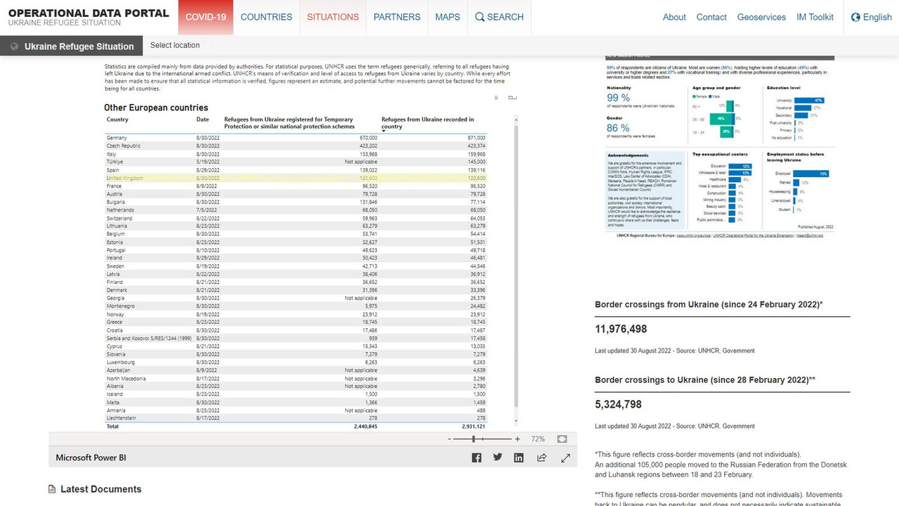Zoom out with the minus button
The image size is (899, 506).
449,439
